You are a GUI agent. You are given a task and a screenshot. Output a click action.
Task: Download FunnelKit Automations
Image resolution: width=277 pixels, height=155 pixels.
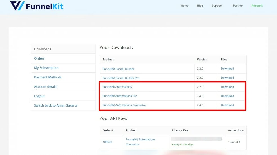coord(227,87)
